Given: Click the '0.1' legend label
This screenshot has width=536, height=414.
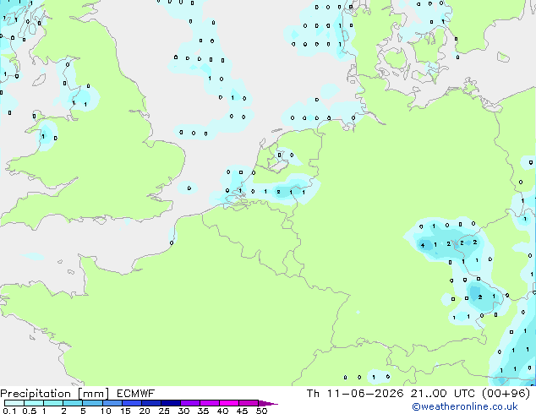Looking at the screenshot, I should (x=9, y=411).
